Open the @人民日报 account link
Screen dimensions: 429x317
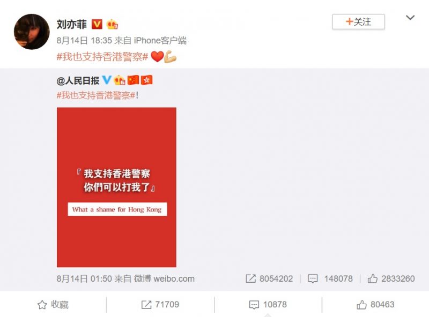click(x=78, y=80)
